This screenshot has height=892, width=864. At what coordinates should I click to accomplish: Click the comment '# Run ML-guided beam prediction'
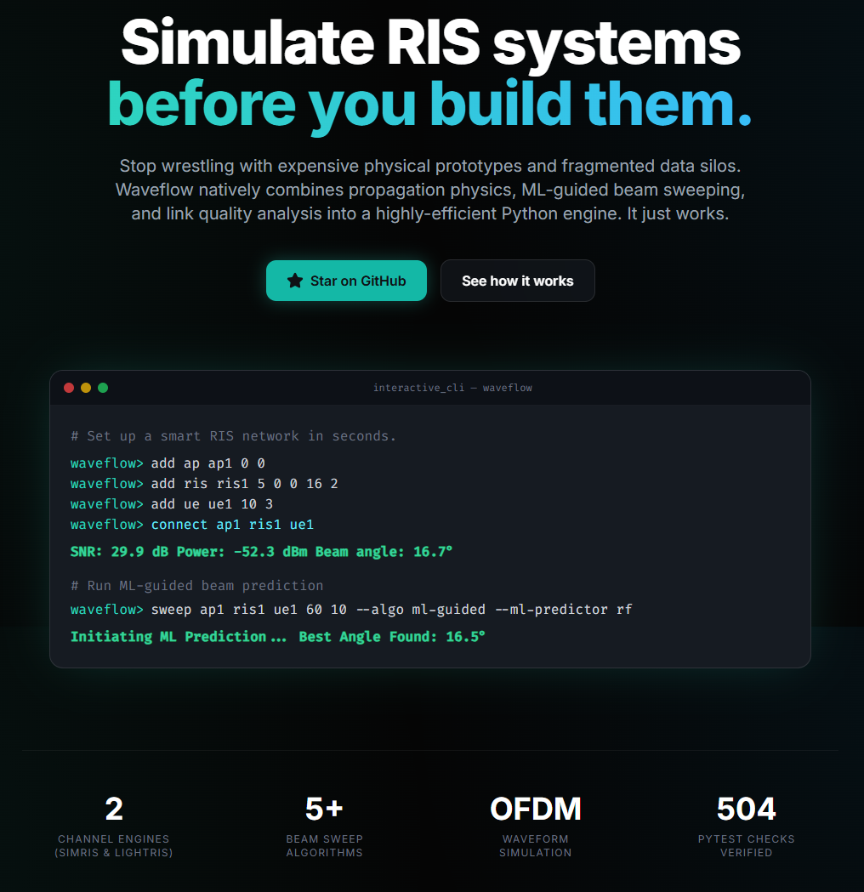coord(196,586)
